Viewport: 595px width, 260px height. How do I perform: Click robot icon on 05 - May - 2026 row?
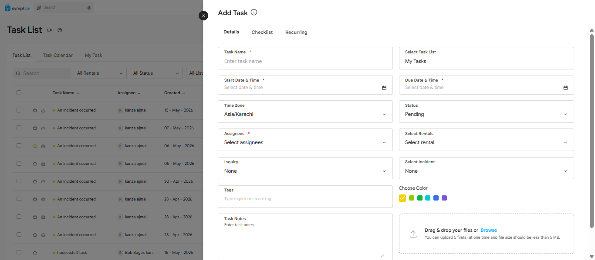pyautogui.click(x=43, y=164)
